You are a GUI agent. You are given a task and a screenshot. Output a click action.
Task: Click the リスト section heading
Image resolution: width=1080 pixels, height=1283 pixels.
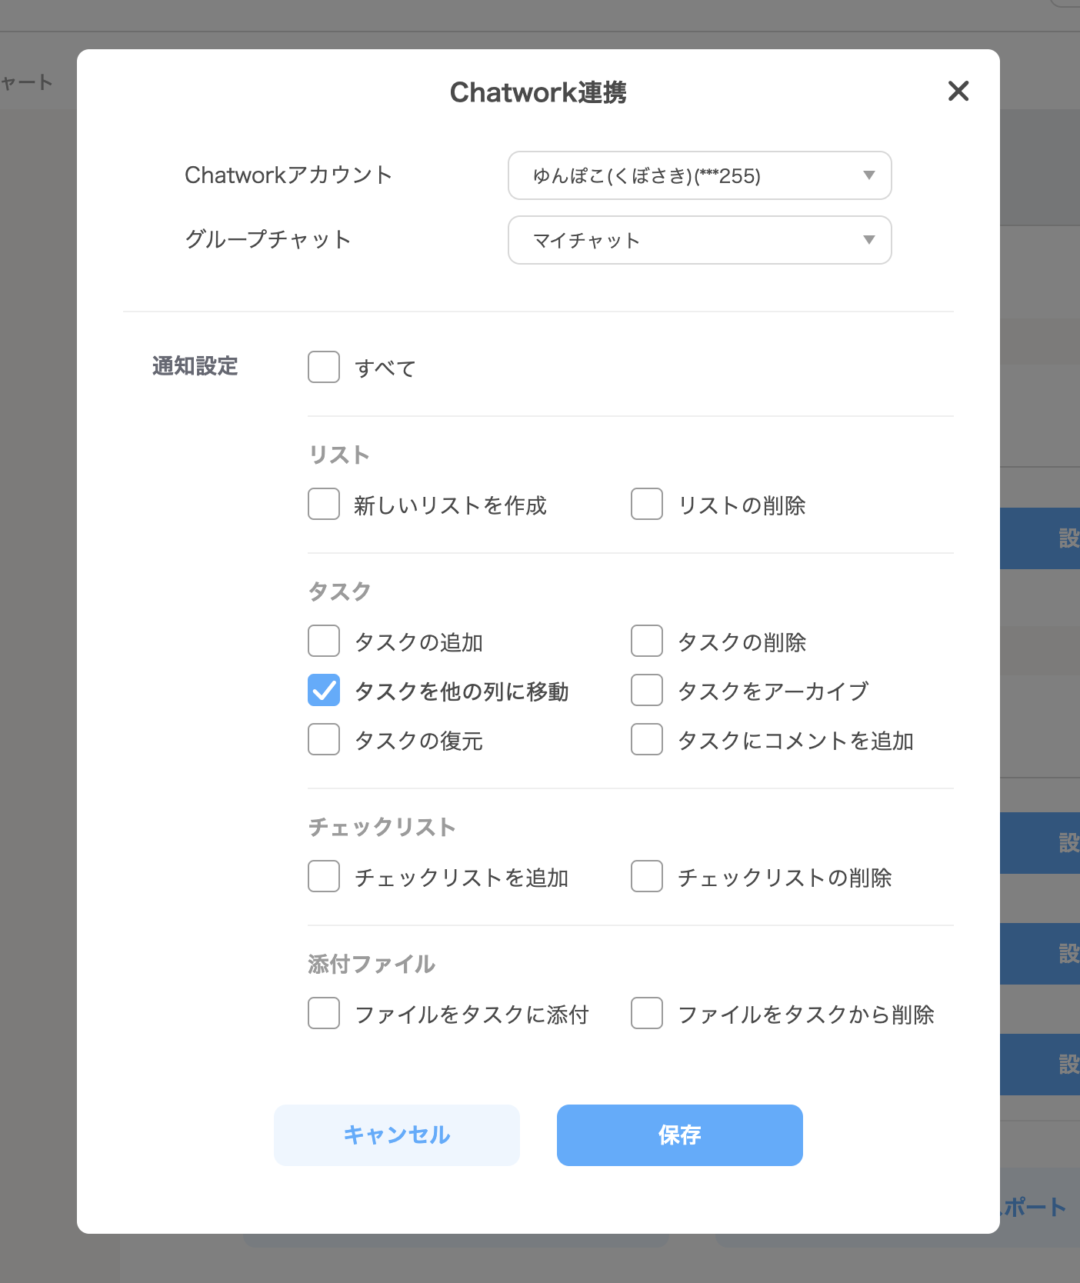[x=339, y=455]
